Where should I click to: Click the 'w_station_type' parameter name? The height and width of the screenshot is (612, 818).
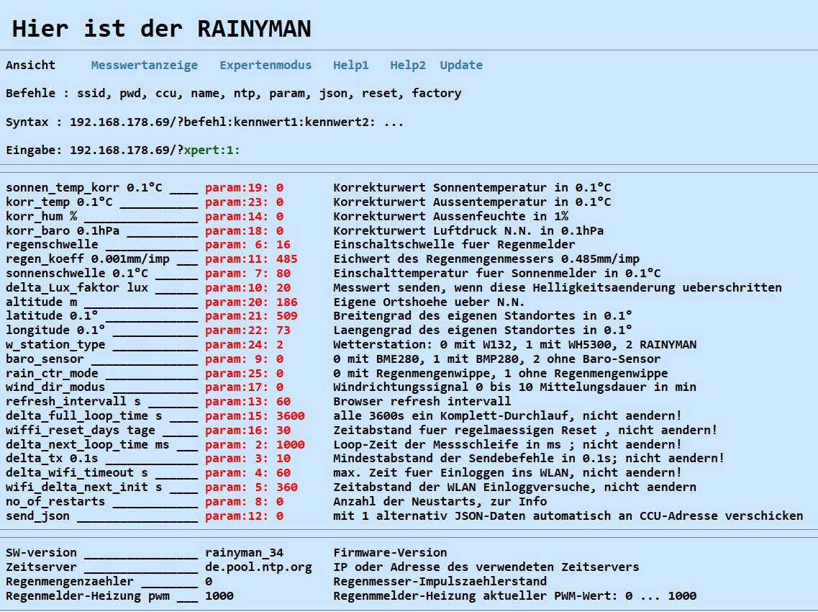(x=55, y=345)
